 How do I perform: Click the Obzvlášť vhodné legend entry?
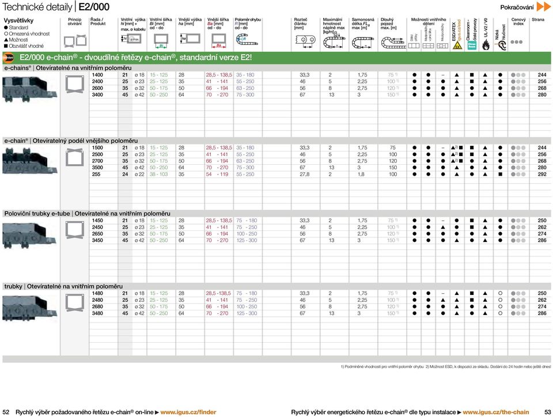[x=24, y=46]
